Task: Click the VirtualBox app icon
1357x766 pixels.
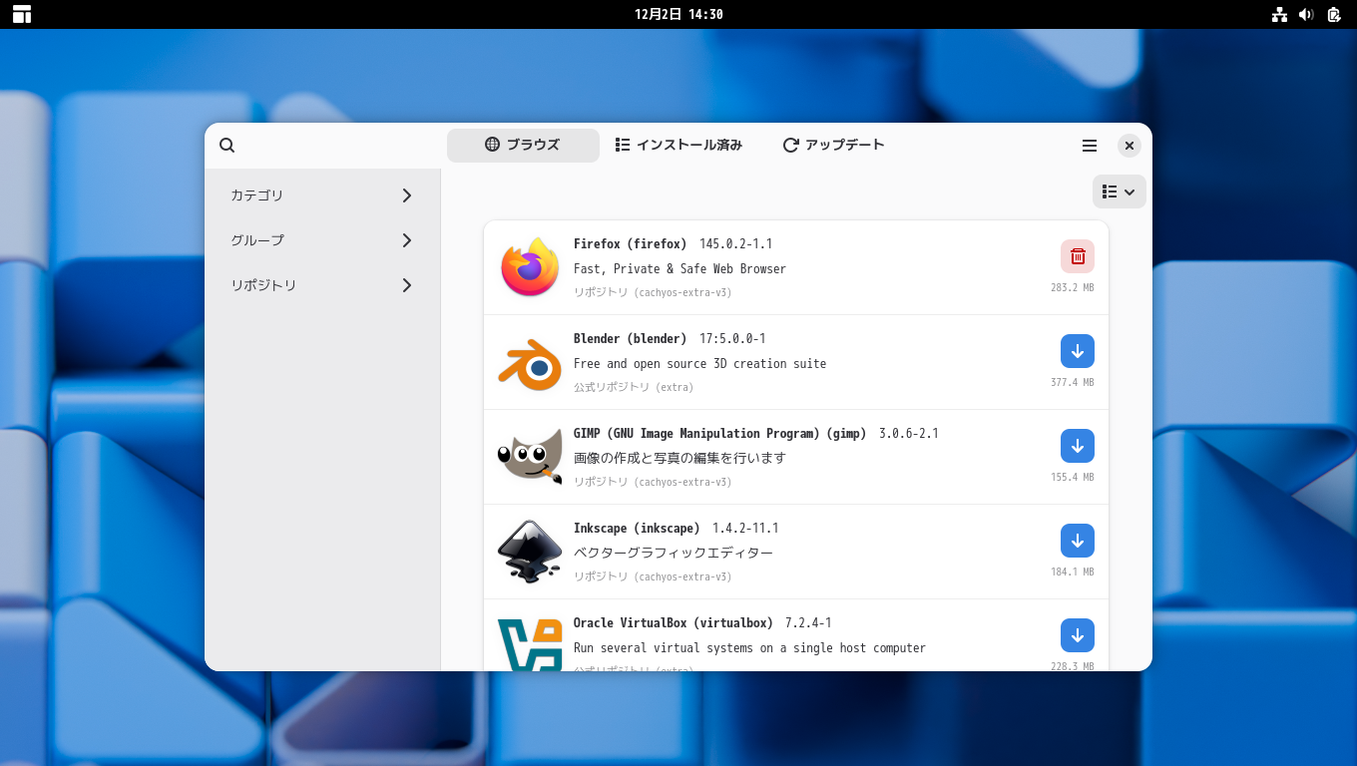Action: click(530, 644)
